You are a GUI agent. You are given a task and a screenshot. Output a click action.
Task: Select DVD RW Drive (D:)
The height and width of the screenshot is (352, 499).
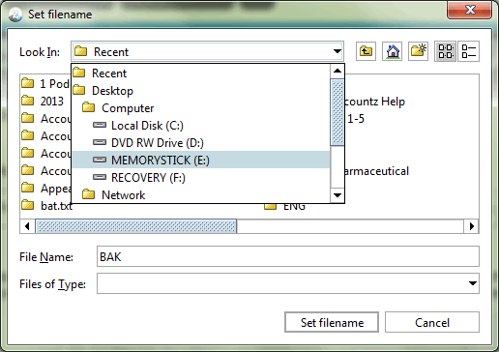(x=201, y=143)
